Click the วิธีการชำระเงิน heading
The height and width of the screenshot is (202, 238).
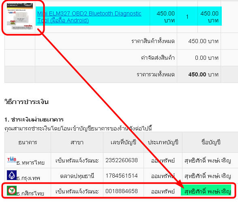click(x=26, y=102)
